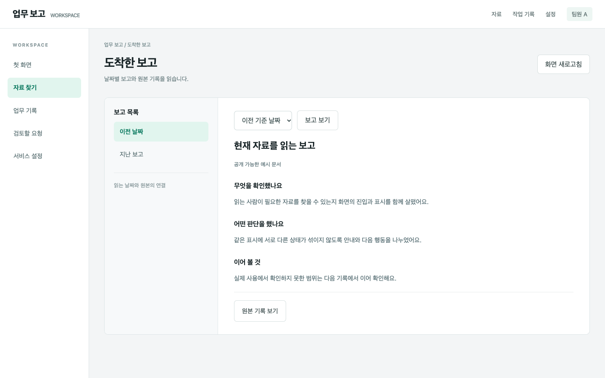
Task: Click 작업 기록 in the top navigation
Action: click(523, 14)
